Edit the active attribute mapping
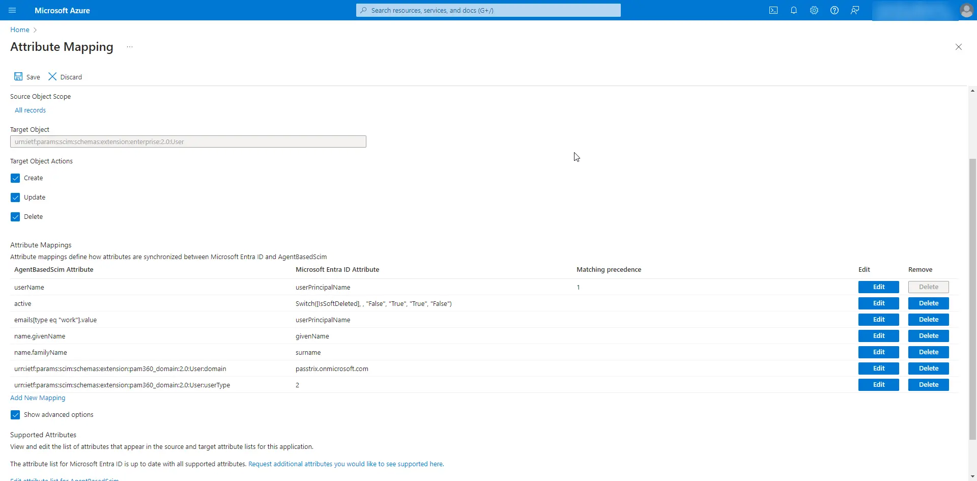Screen dimensions: 977x481 pyautogui.click(x=879, y=303)
